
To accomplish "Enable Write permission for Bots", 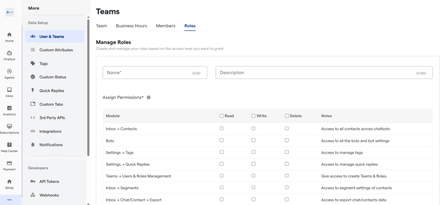I will pyautogui.click(x=253, y=140).
